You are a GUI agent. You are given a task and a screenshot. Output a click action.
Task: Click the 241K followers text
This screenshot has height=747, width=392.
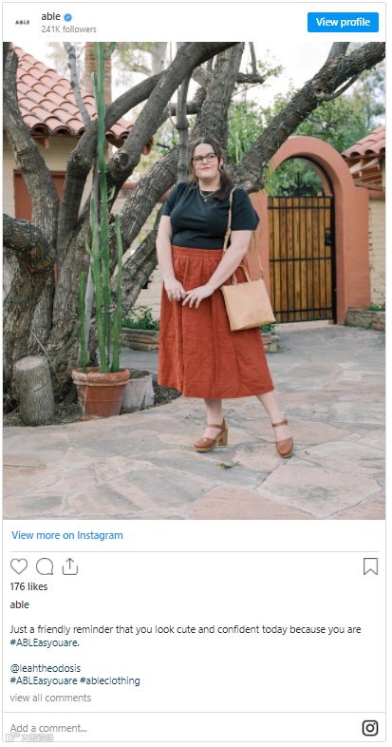[x=68, y=29]
